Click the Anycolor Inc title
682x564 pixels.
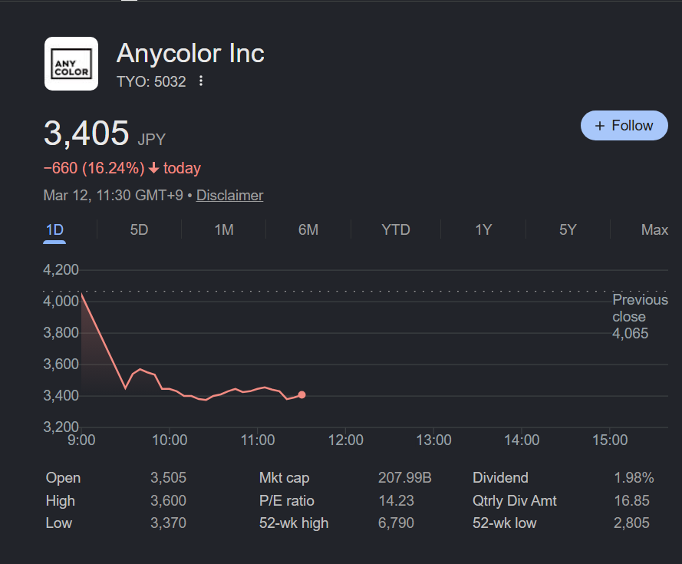click(x=190, y=54)
